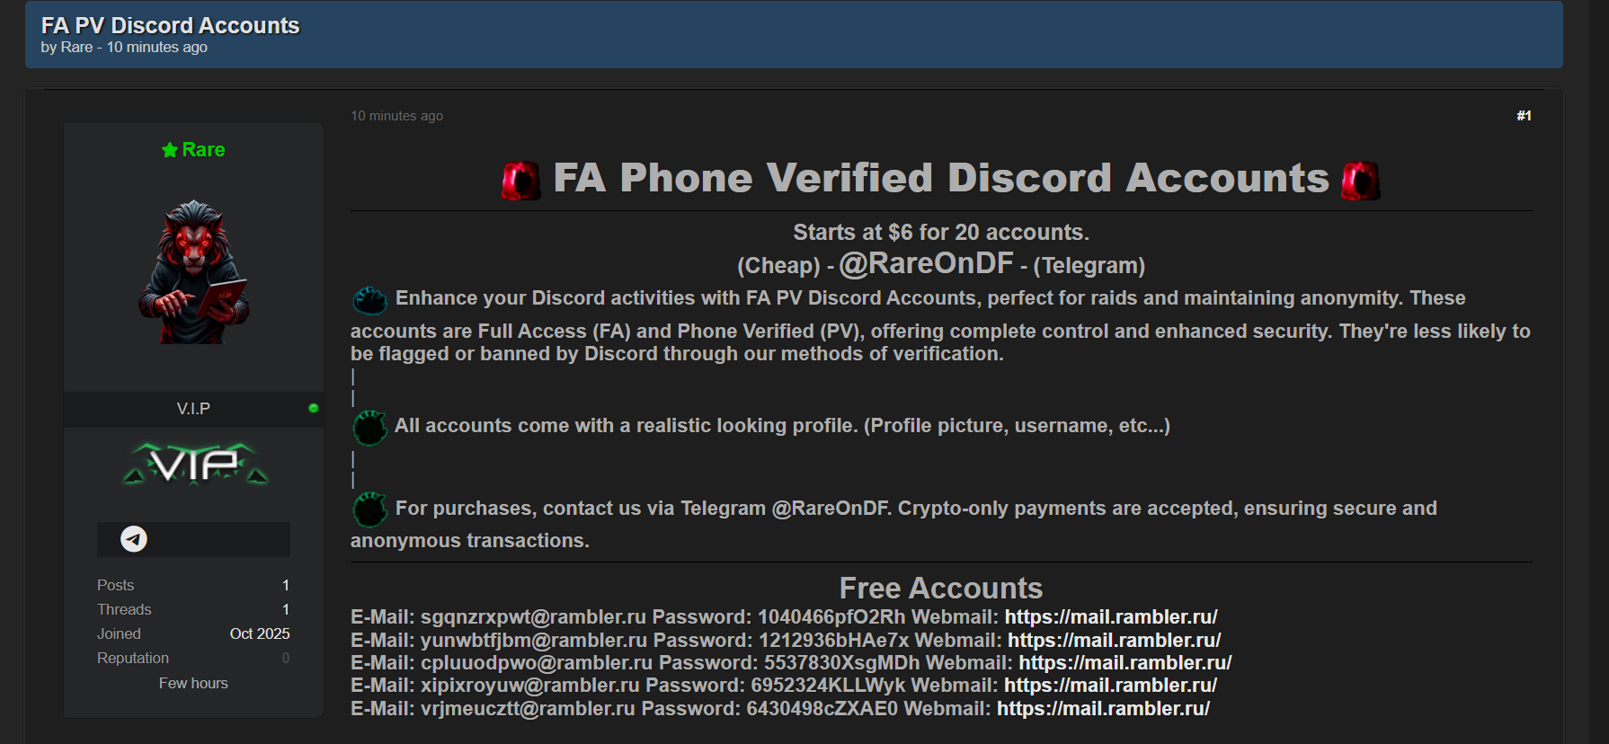Image resolution: width=1609 pixels, height=744 pixels.
Task: Click the 'FA PV Discord Accounts' thread title
Action: (x=171, y=26)
